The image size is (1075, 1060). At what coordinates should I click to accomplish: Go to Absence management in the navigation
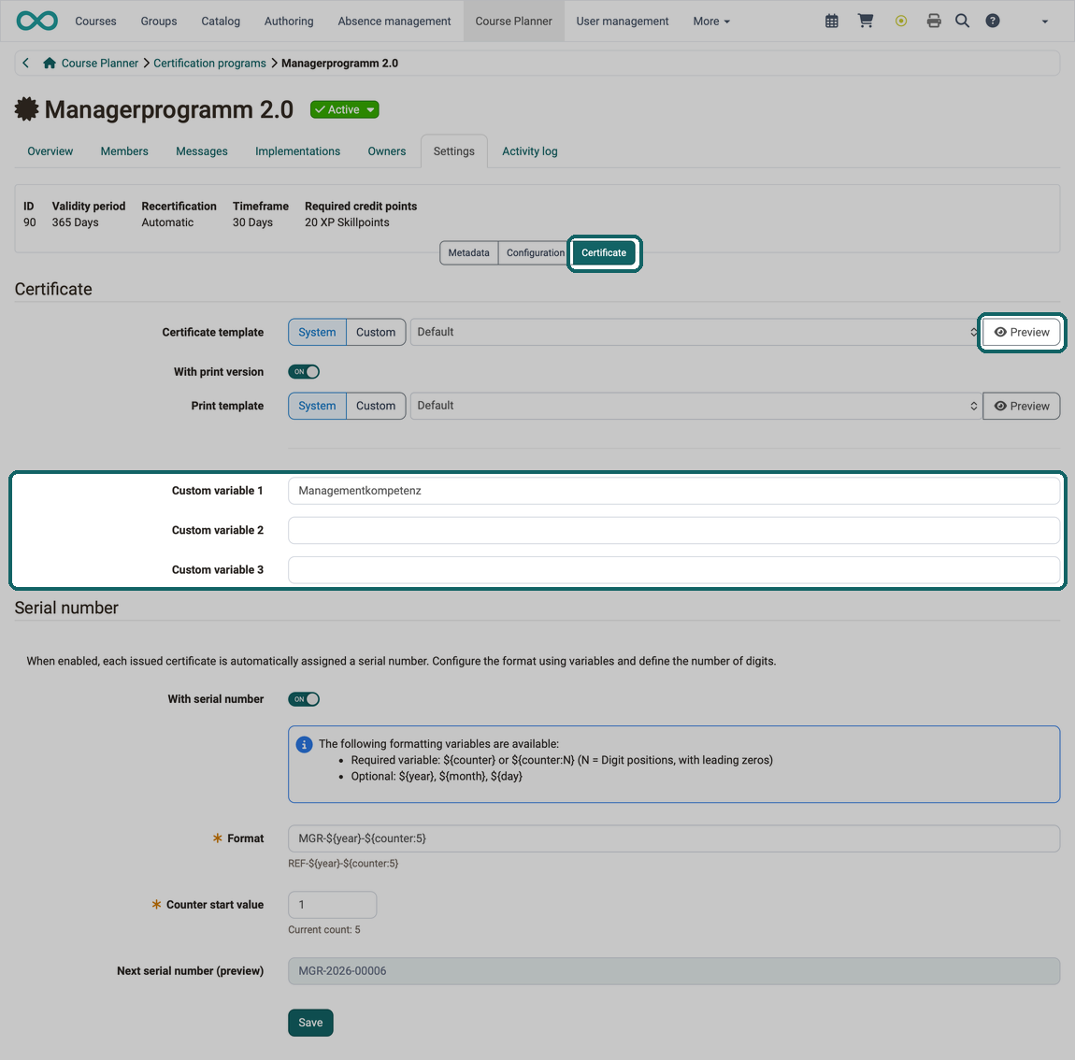click(x=394, y=21)
